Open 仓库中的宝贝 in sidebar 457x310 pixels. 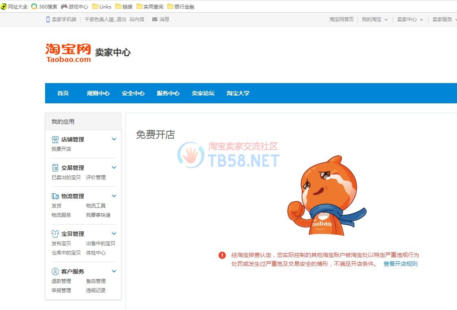(x=66, y=253)
